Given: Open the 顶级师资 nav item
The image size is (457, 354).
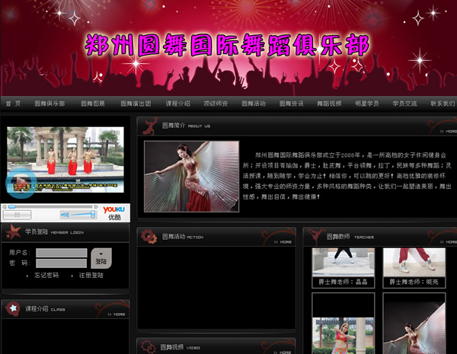Looking at the screenshot, I should click(x=216, y=104).
